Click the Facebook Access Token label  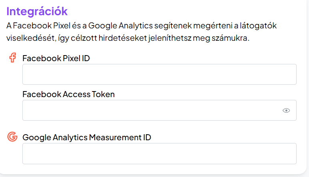pyautogui.click(x=68, y=95)
